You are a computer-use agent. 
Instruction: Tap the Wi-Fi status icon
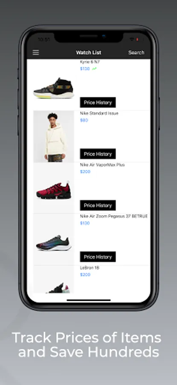click(132, 39)
